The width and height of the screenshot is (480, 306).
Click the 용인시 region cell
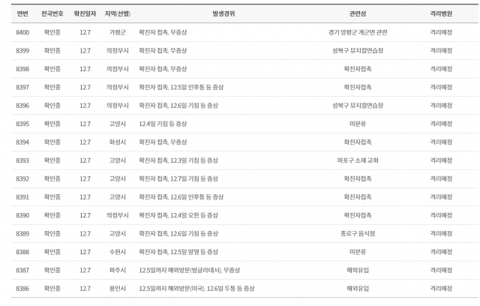[117, 287]
